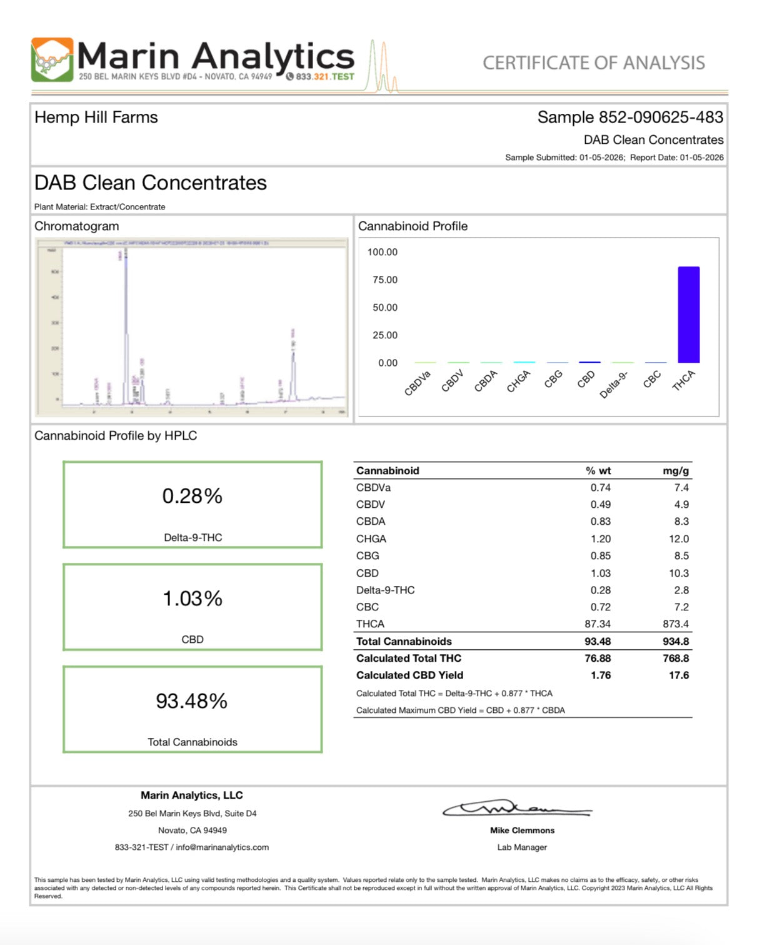Open the Chromatogram plot image
Viewport: 762px width, 945px height.
pyautogui.click(x=192, y=326)
